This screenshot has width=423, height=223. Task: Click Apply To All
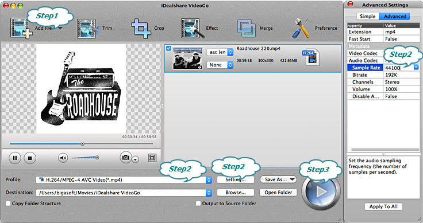point(383,206)
